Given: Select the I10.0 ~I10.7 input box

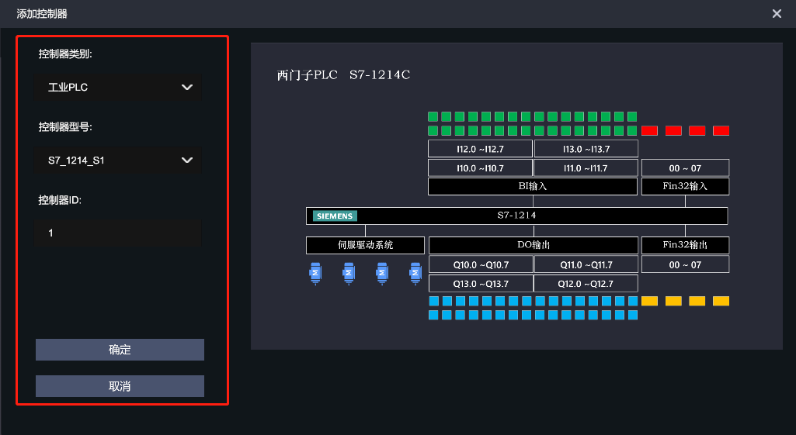Looking at the screenshot, I should click(x=480, y=168).
